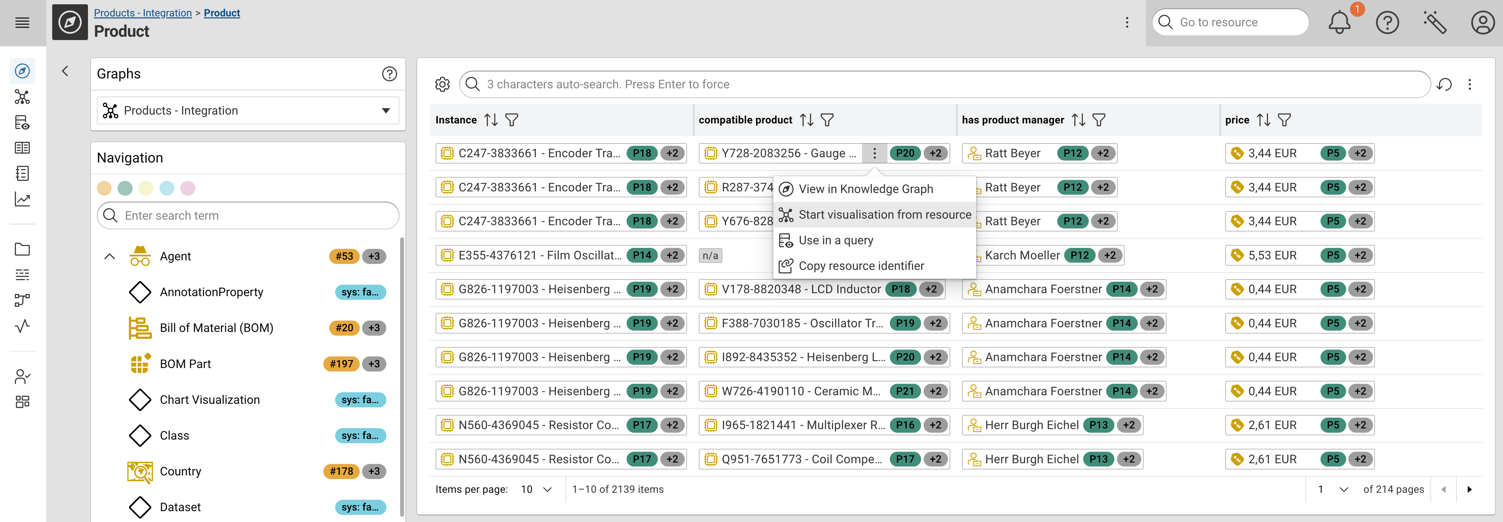Viewport: 1503px width, 522px height.
Task: Open the Knowledge Graph compass icon in sidebar
Action: point(22,71)
